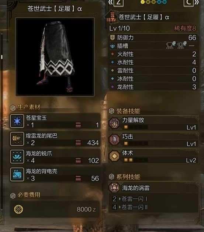Go to next page with C arrow
Screen dimensions: 204x232
[191, 3]
